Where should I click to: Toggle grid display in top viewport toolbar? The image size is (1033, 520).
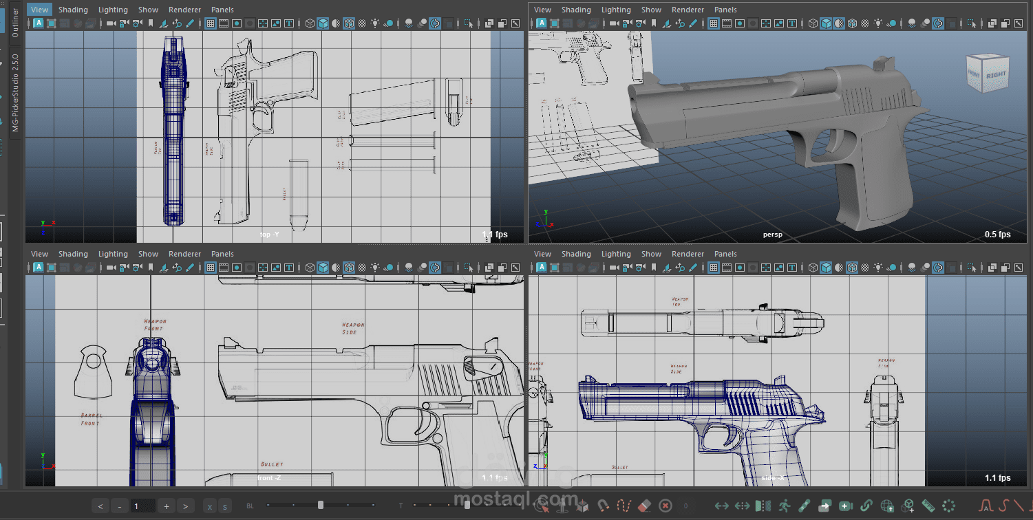pos(211,23)
